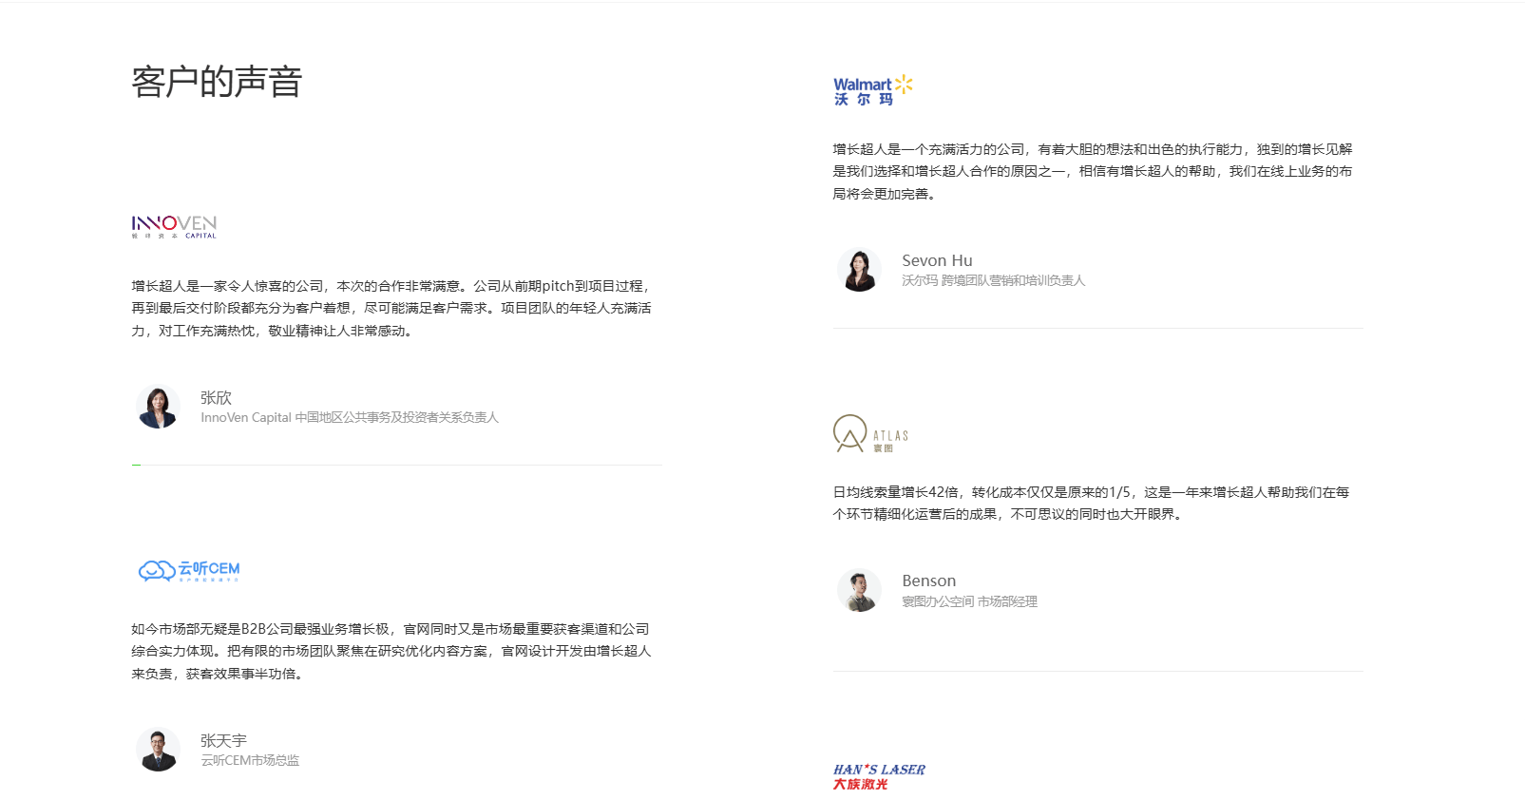
Task: Select the name Benson
Action: (x=928, y=581)
